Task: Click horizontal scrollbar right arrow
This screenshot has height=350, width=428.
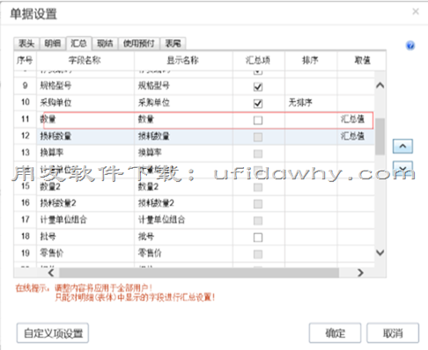Action: (x=360, y=273)
